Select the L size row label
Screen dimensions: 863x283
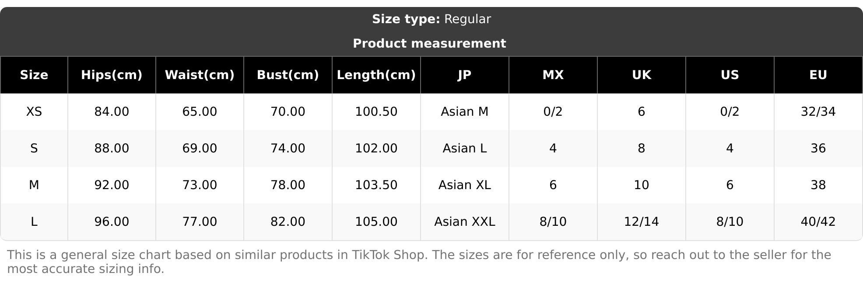[x=34, y=222]
